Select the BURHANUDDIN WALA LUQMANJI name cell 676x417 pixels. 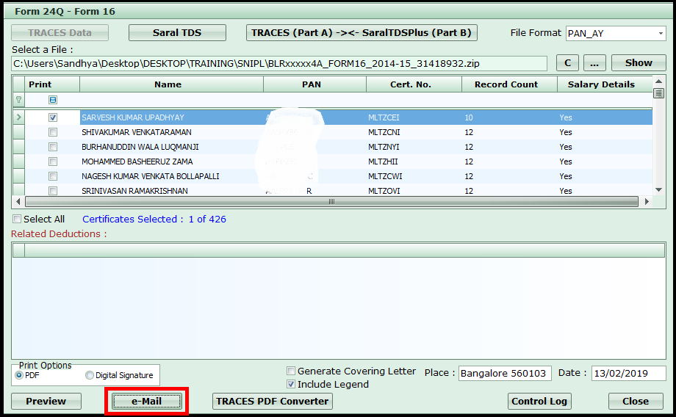(x=172, y=147)
